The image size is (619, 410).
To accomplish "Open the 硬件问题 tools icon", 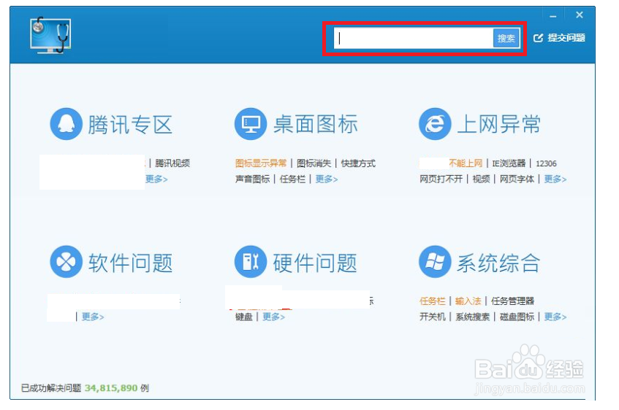I will click(x=251, y=262).
